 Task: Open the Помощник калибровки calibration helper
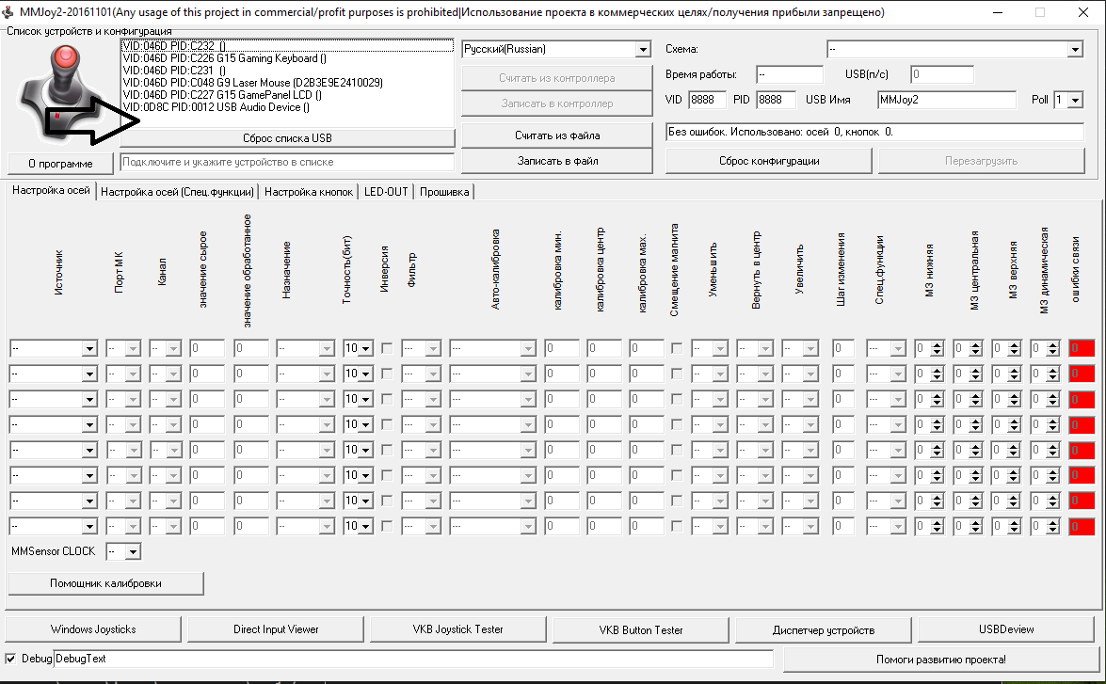click(x=105, y=583)
